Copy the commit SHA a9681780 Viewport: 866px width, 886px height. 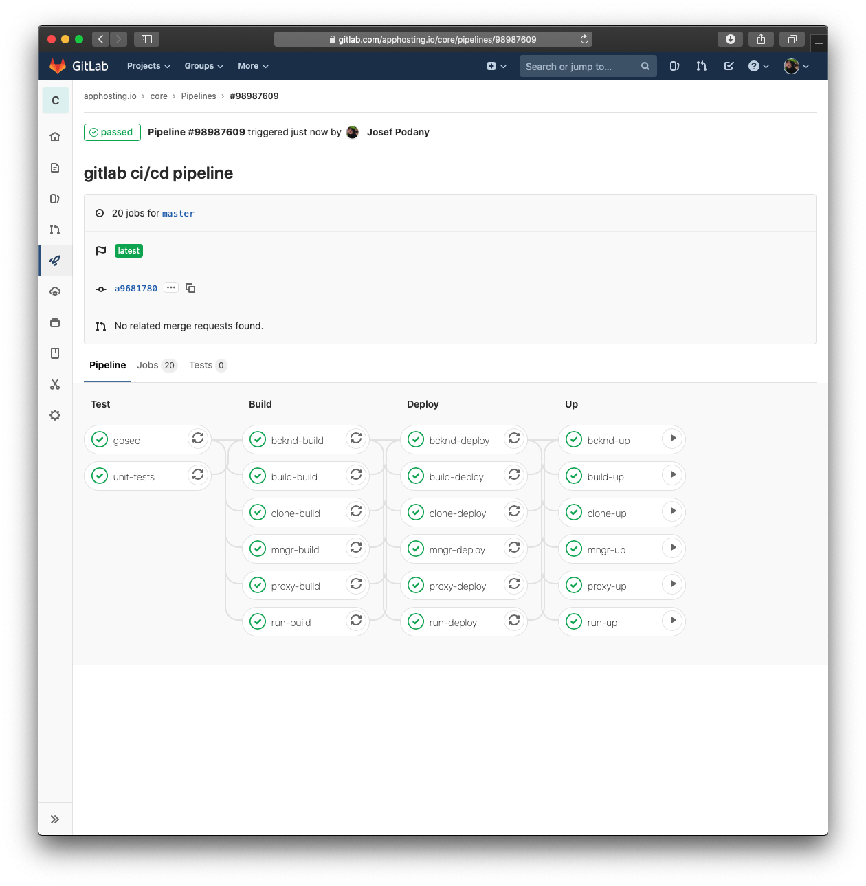(190, 288)
